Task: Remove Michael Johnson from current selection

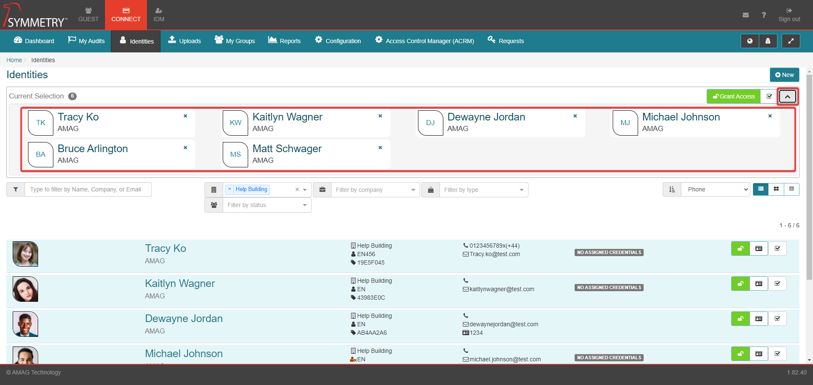Action: point(770,116)
